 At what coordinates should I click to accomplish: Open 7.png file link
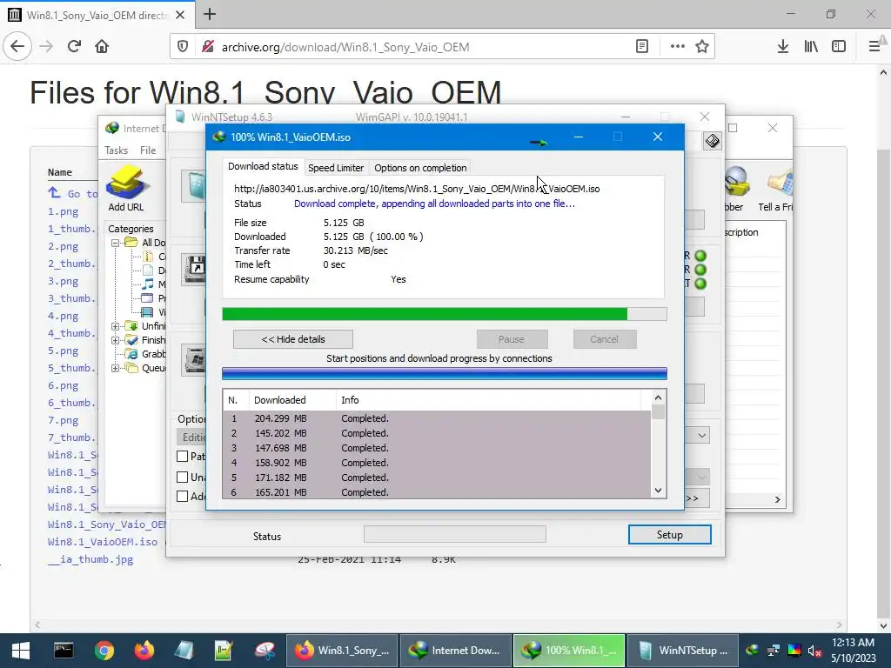click(63, 420)
